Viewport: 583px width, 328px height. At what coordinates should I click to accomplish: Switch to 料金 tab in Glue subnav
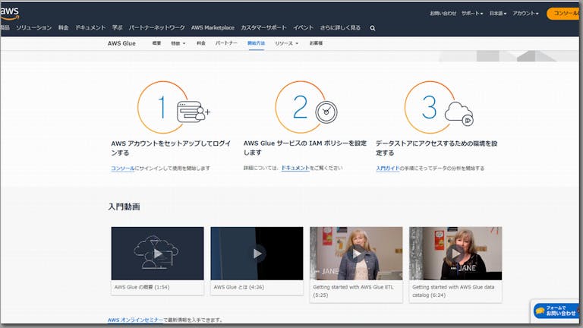pyautogui.click(x=201, y=43)
